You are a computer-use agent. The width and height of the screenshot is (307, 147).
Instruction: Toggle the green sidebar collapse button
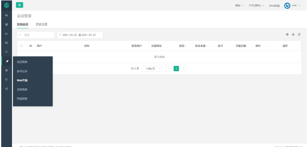click(19, 5)
